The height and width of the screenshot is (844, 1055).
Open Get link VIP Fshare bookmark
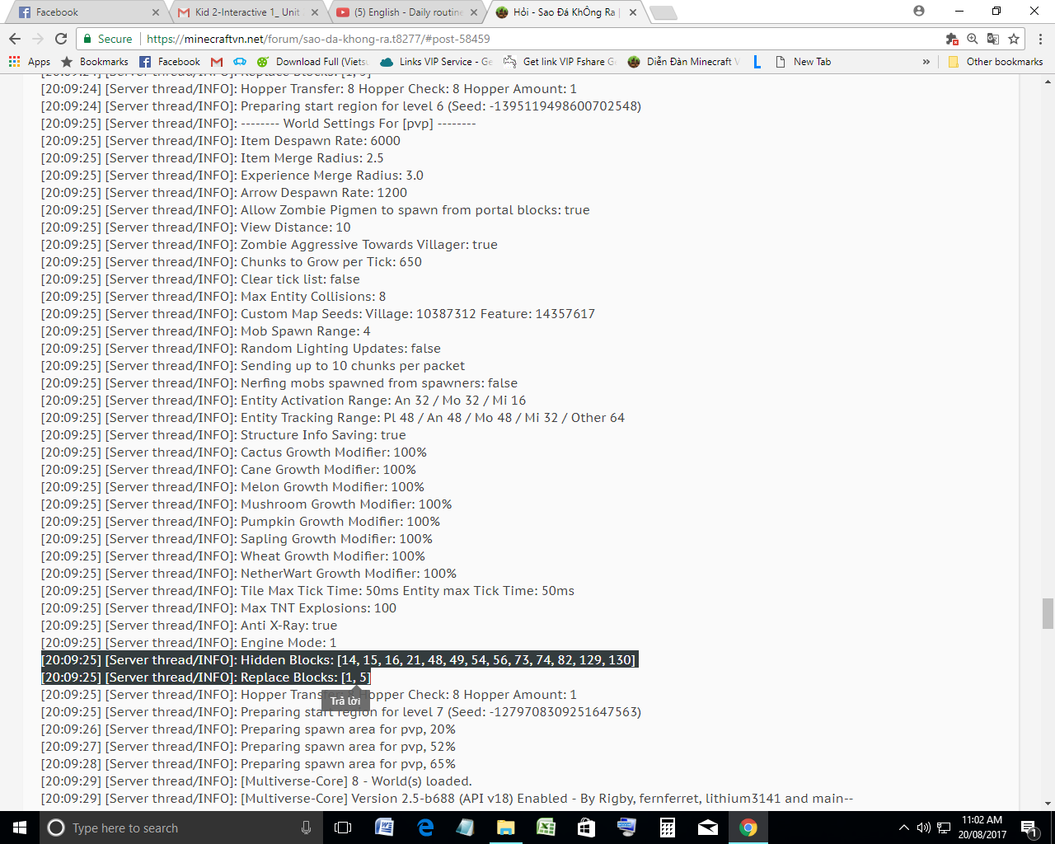point(560,62)
